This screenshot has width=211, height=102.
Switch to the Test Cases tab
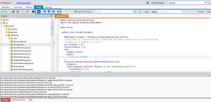[x=18, y=7]
